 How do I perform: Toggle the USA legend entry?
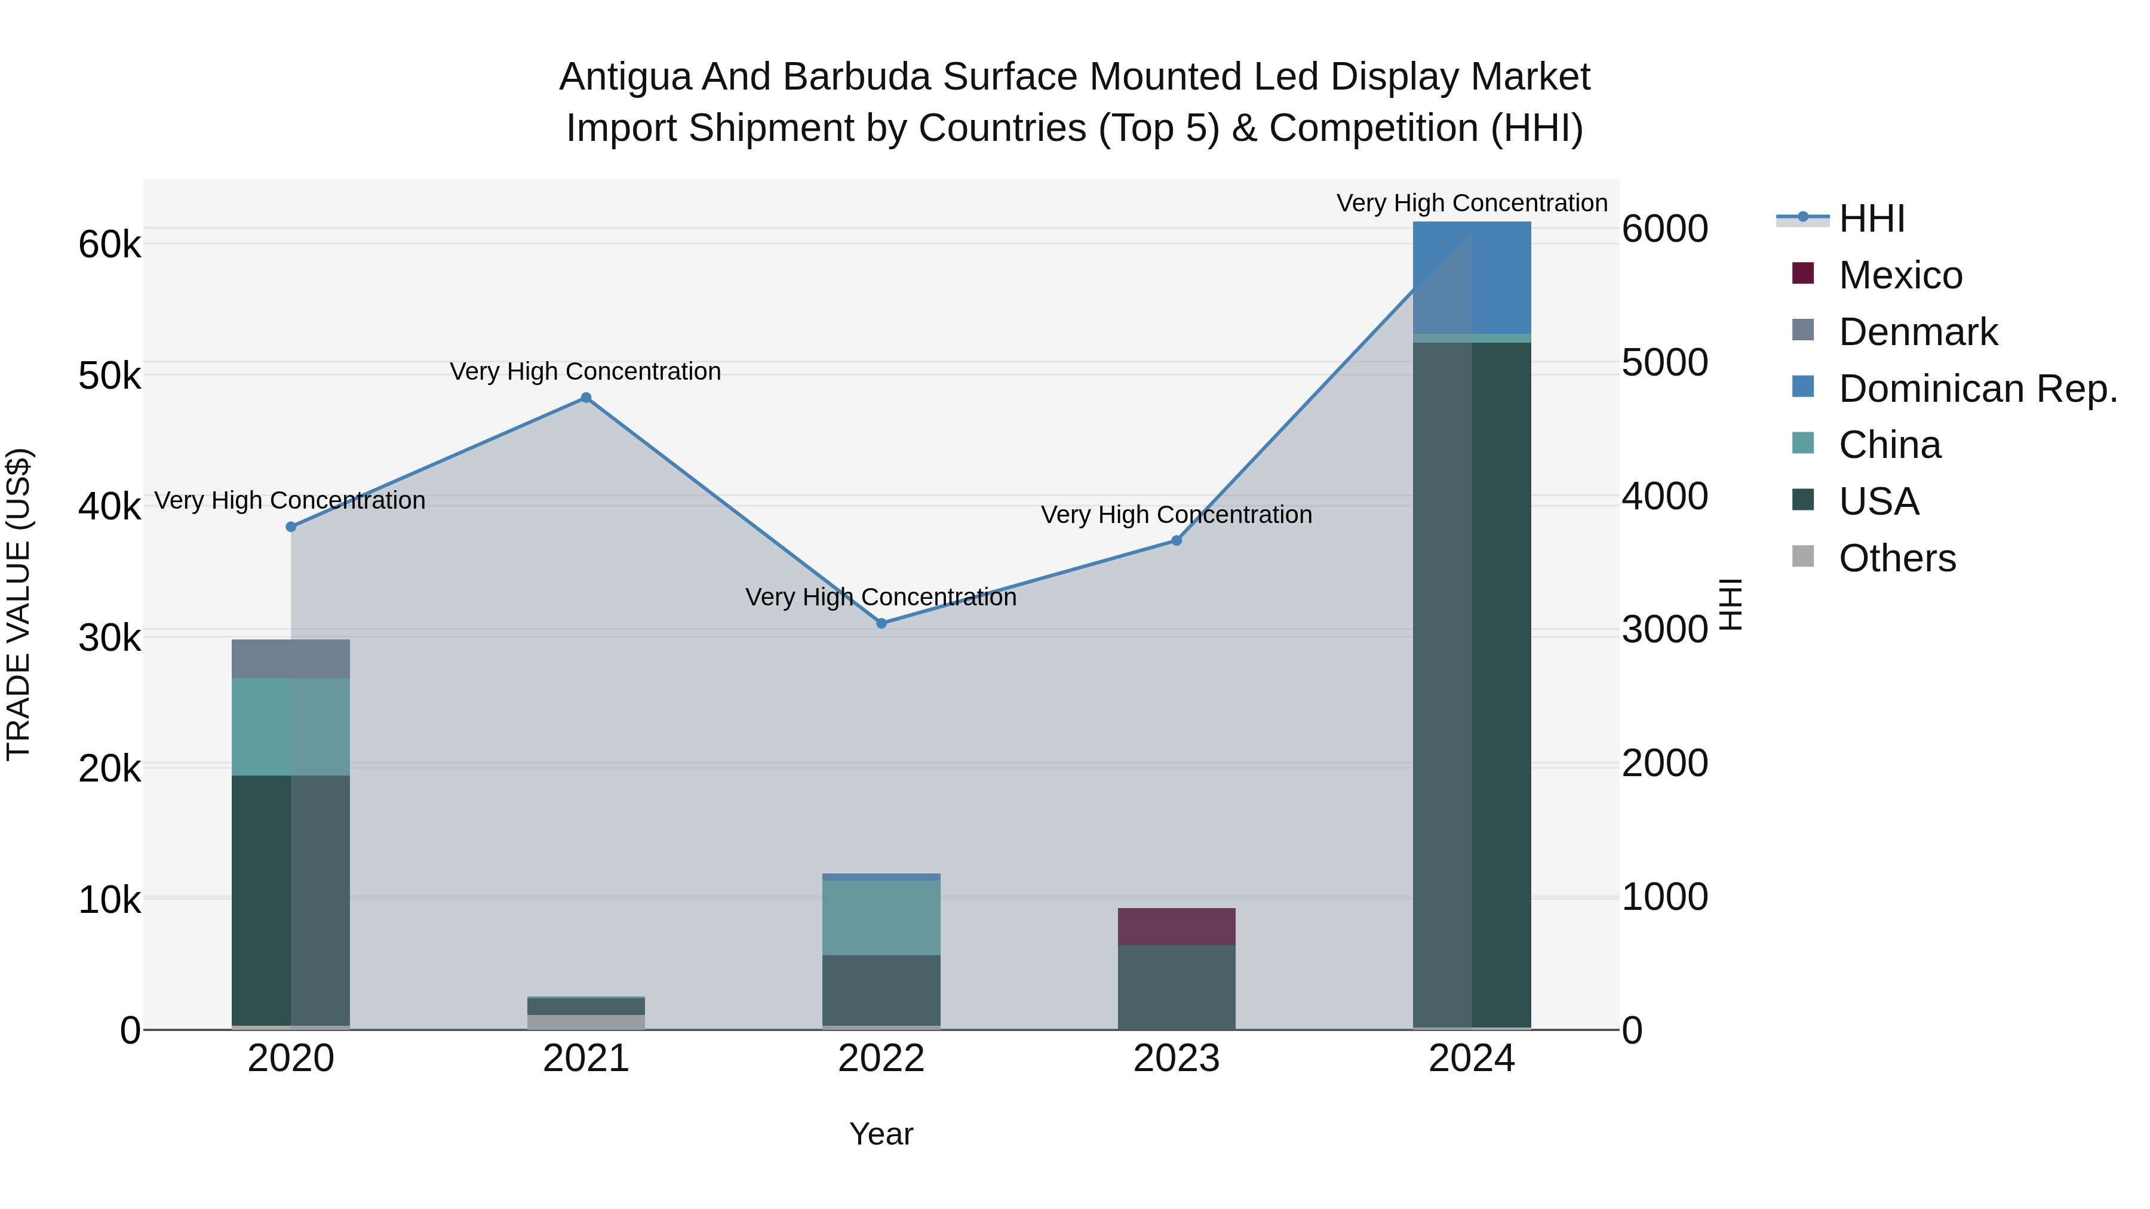tap(1856, 502)
